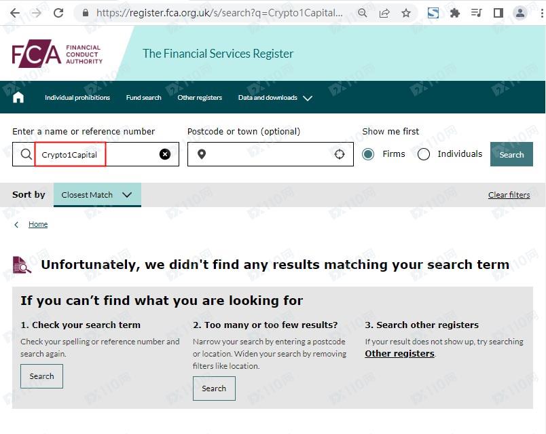
Task: Open the Fund search menu item
Action: [143, 98]
